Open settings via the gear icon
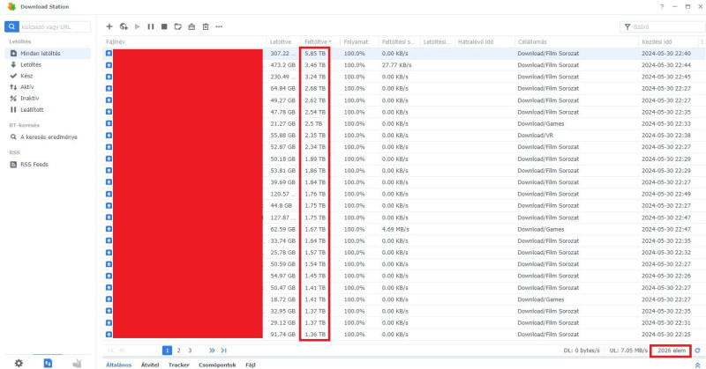Viewport: 706px width, 369px height. [x=19, y=363]
